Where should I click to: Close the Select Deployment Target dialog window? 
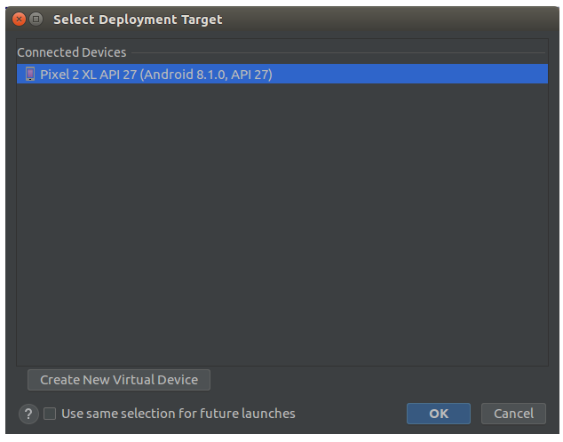(19, 19)
